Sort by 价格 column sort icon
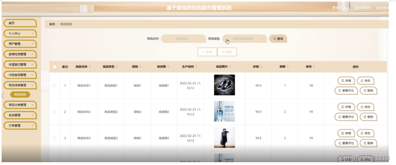The width and height of the screenshot is (396, 165). pyautogui.click(x=262, y=66)
